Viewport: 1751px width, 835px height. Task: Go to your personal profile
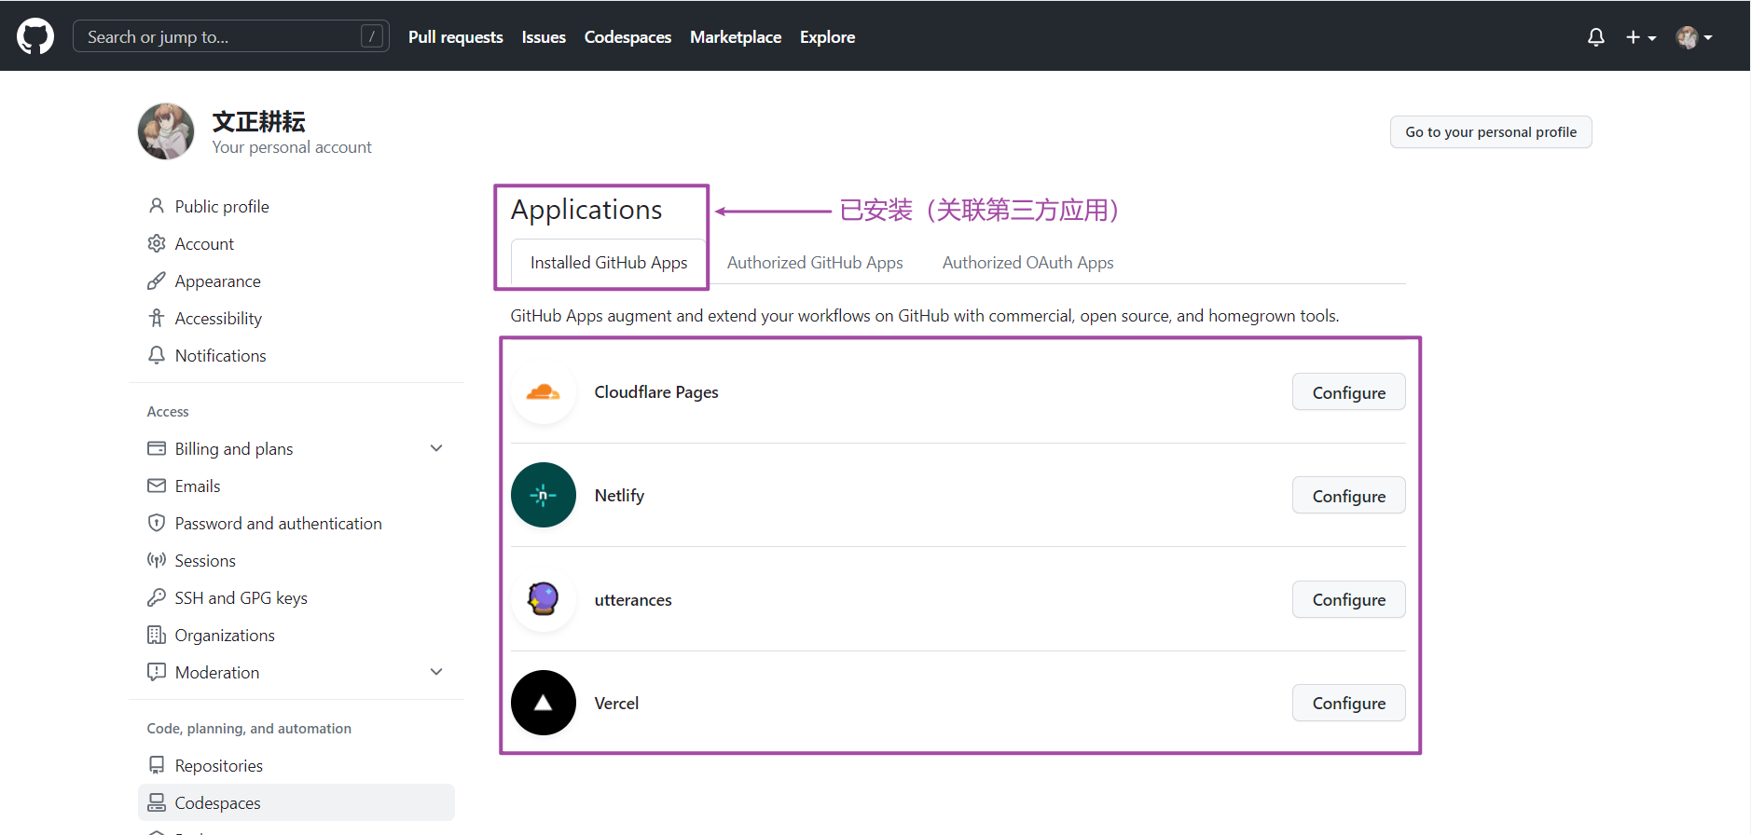point(1490,132)
